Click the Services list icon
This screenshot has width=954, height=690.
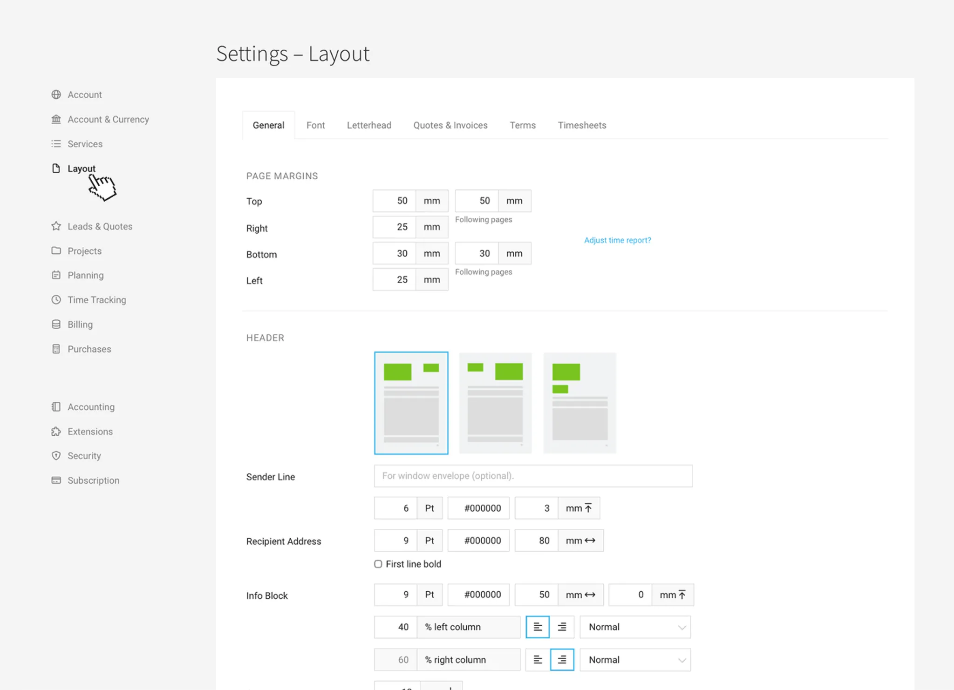[x=56, y=144]
